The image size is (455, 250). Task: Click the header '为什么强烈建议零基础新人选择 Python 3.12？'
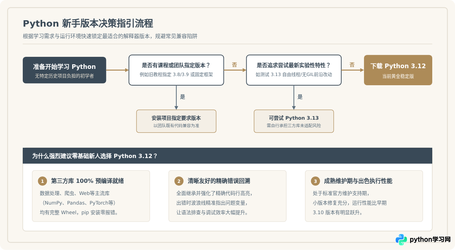(x=95, y=156)
